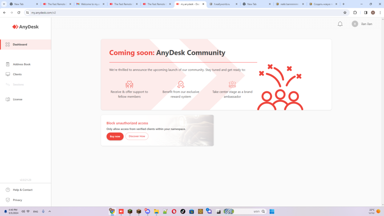Expand hidden system tray icons chevron
This screenshot has width=384, height=216.
[50, 211]
